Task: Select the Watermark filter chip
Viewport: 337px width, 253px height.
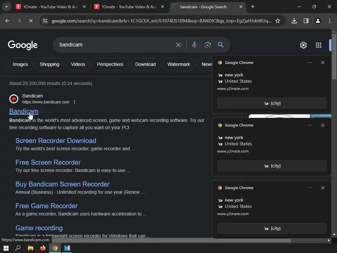Action: pos(179,64)
